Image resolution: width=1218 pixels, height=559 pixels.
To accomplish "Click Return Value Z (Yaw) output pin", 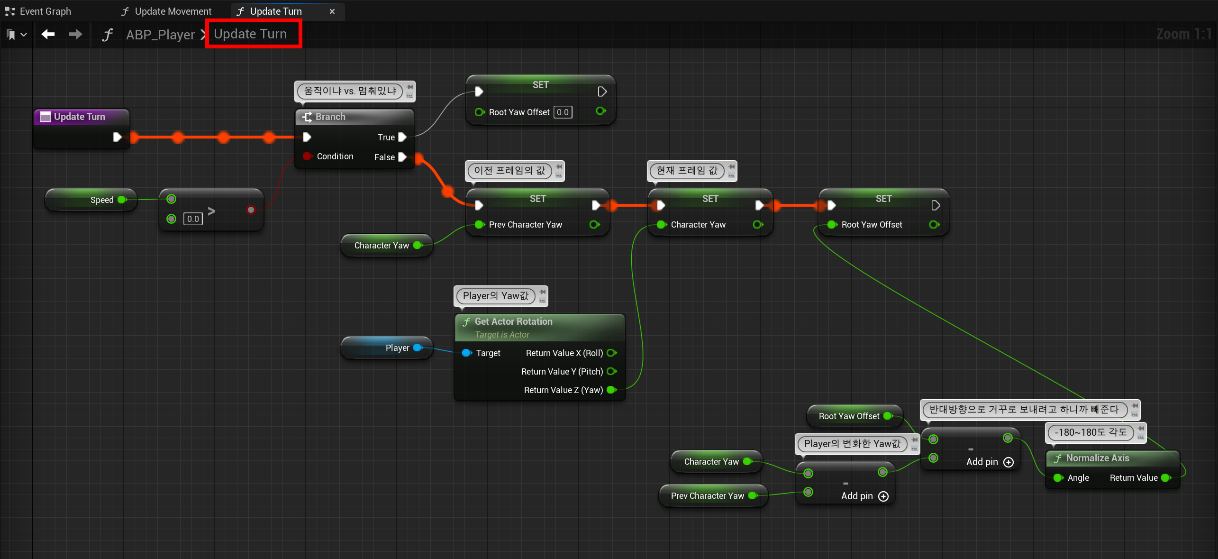I will click(x=611, y=390).
